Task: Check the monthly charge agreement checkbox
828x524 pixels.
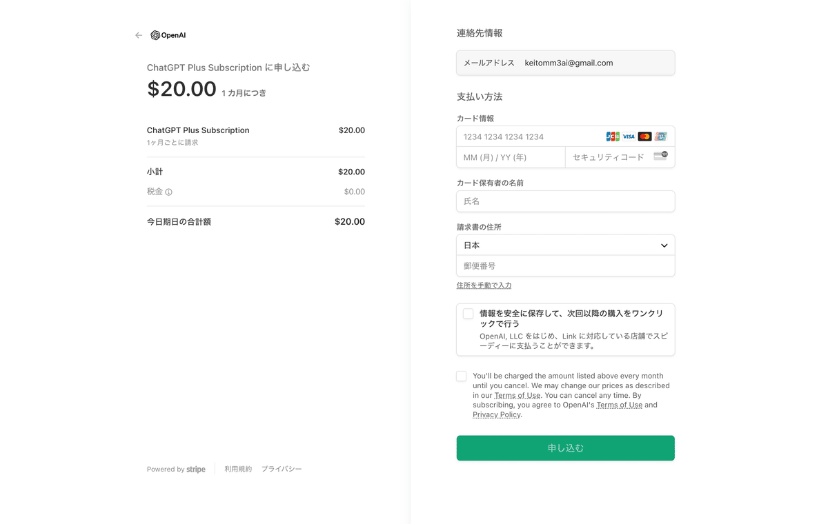Action: pos(461,376)
